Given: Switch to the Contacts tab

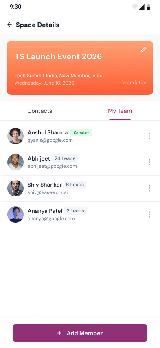Looking at the screenshot, I should pos(40,111).
